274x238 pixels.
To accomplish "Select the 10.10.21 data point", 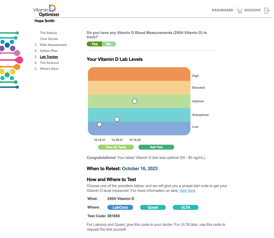I will (99, 124).
